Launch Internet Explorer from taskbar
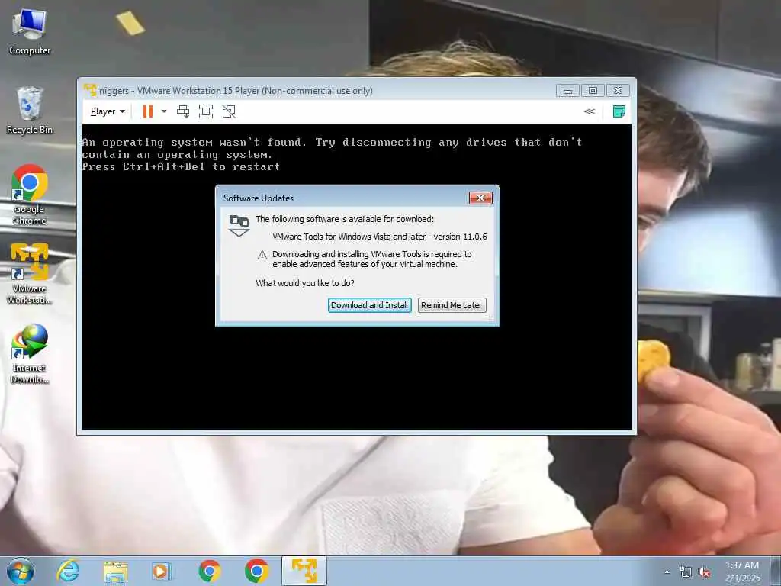 click(68, 571)
